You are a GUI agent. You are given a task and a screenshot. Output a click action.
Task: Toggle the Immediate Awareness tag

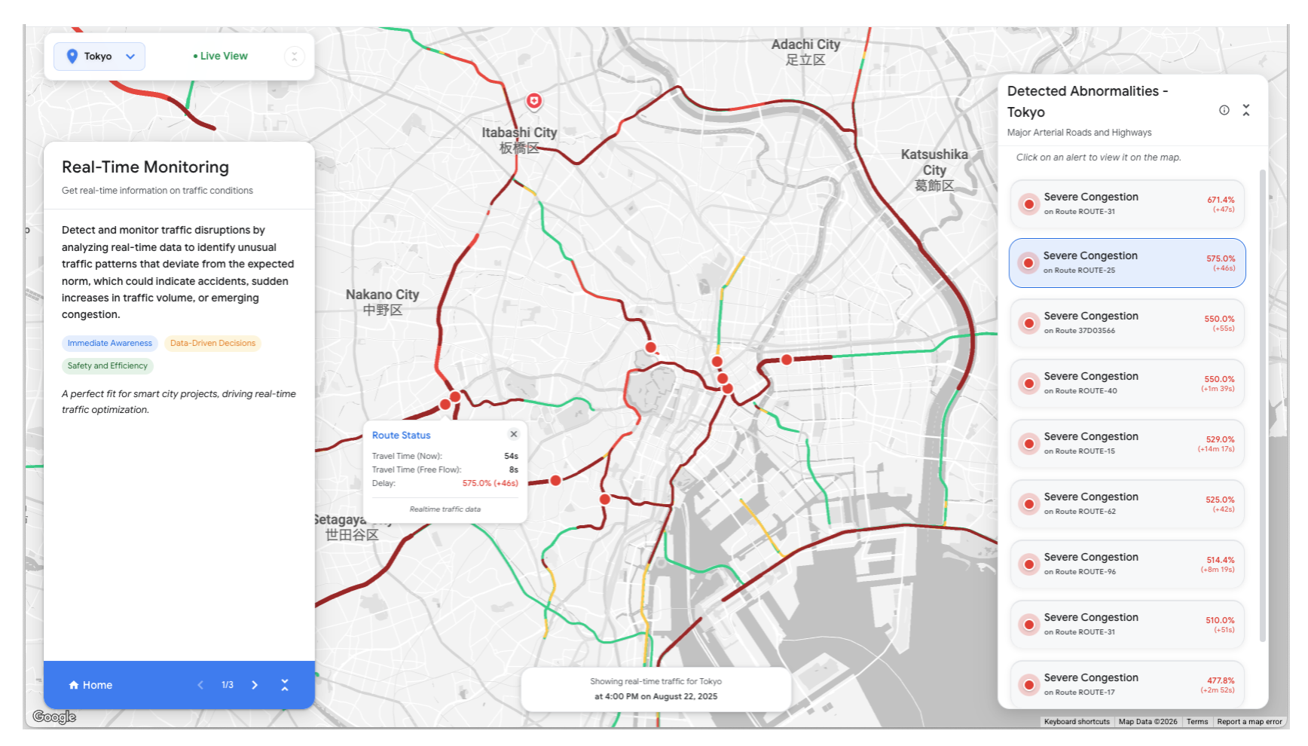pos(109,343)
